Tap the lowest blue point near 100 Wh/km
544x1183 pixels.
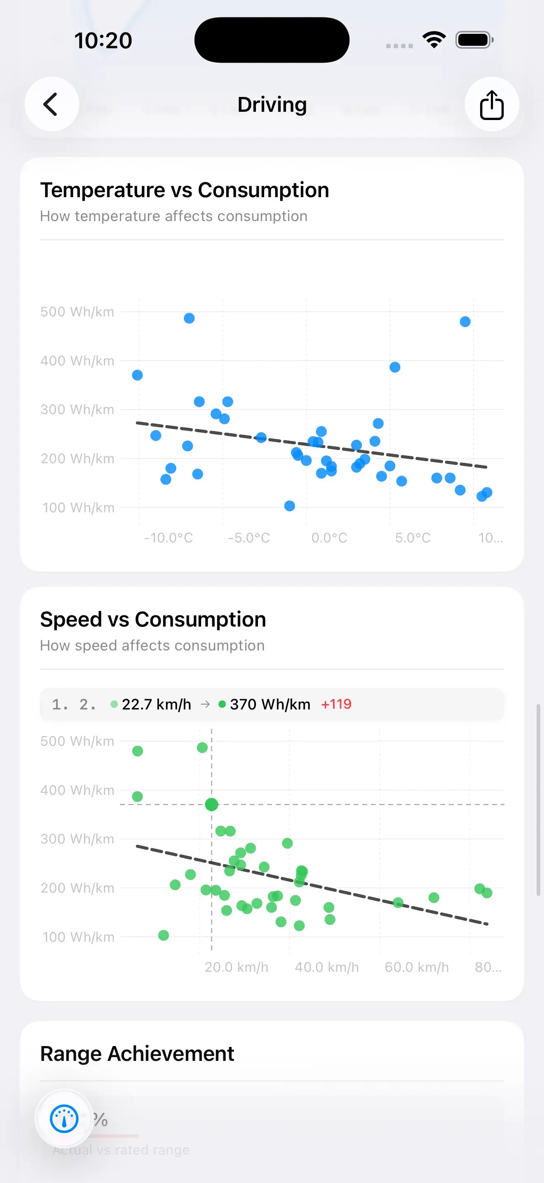click(x=289, y=506)
